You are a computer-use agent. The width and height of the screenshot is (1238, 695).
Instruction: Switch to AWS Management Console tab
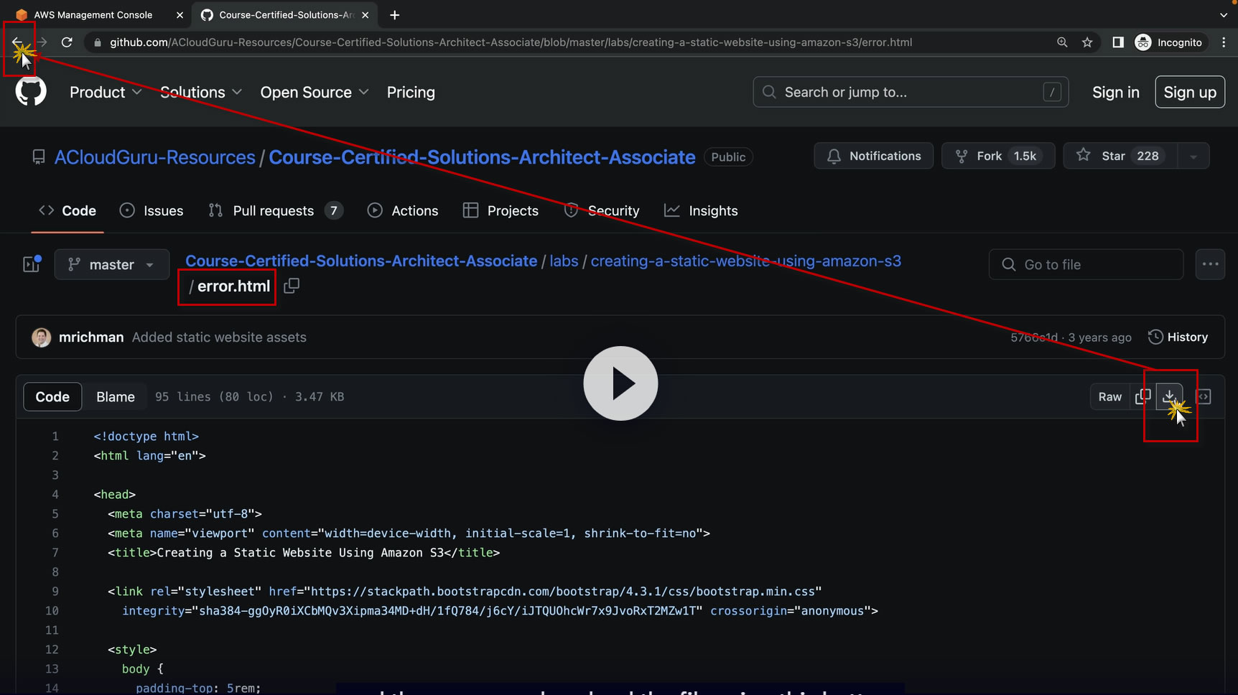(93, 15)
